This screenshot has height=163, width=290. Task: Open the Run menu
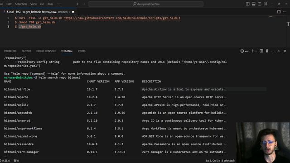click(50, 4)
